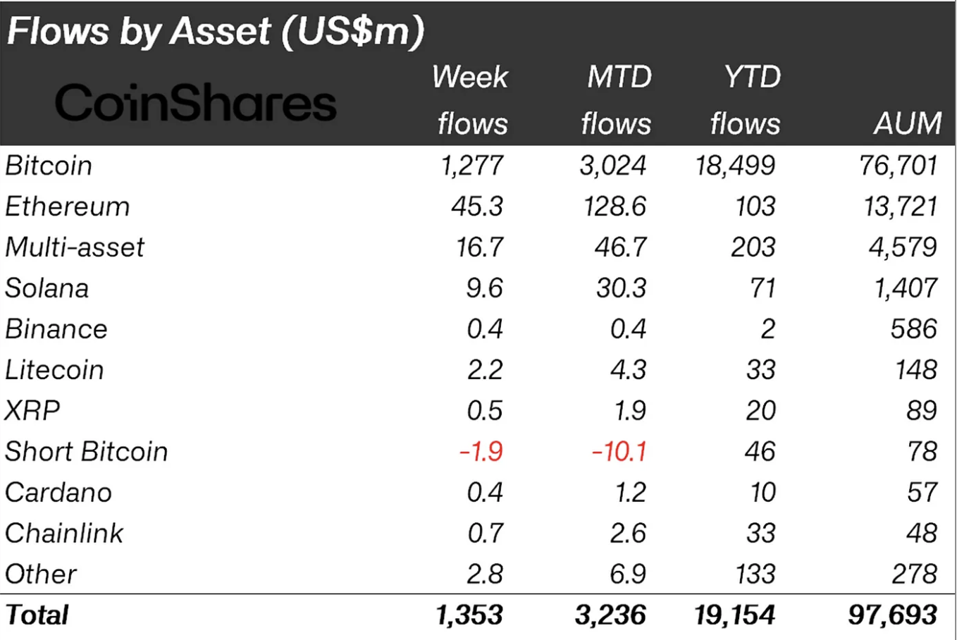Click the Flows by Asset title
Screen dimensions: 957x640
[x=216, y=31]
